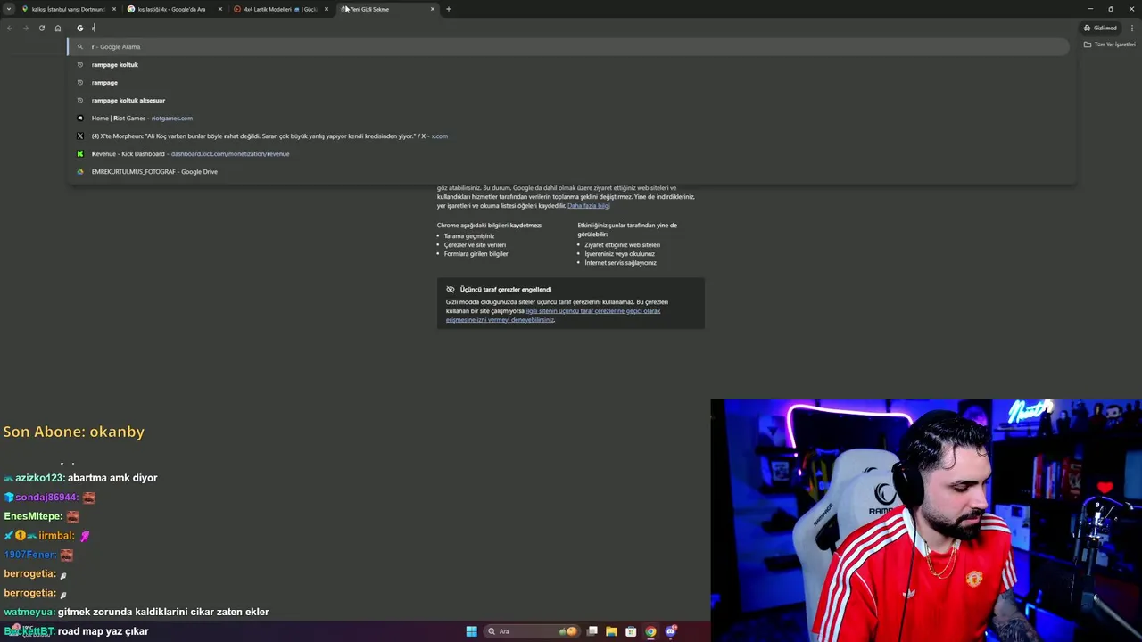Screen dimensions: 1142x642
Task: Open 'Revenue - Kick Dashboard' suggestion
Action: click(x=569, y=153)
